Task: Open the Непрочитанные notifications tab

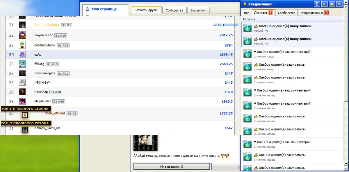Action: (x=315, y=12)
